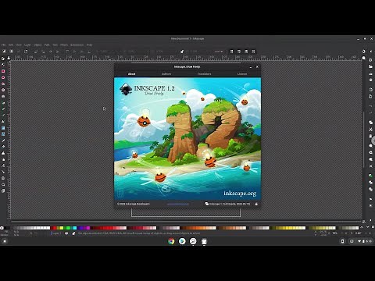Select the Rectangle tool
The width and height of the screenshot is (375, 281).
pos(3,71)
